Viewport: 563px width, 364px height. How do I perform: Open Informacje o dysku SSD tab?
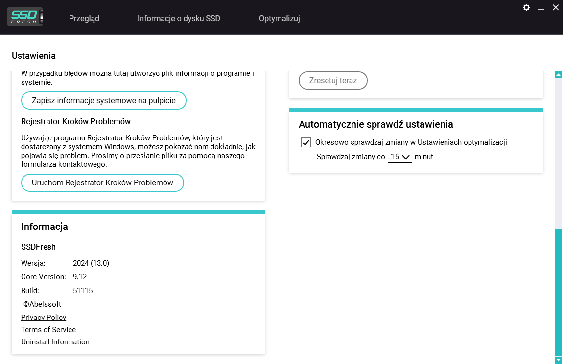pos(179,18)
